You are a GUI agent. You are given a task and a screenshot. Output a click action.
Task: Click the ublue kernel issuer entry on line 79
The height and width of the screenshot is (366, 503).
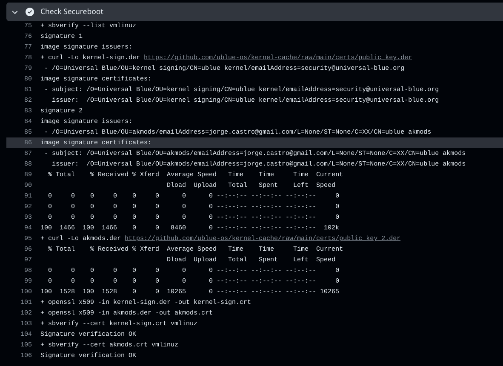[x=224, y=68]
